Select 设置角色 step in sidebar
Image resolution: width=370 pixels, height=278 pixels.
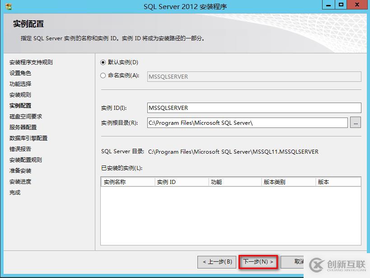[x=20, y=73]
